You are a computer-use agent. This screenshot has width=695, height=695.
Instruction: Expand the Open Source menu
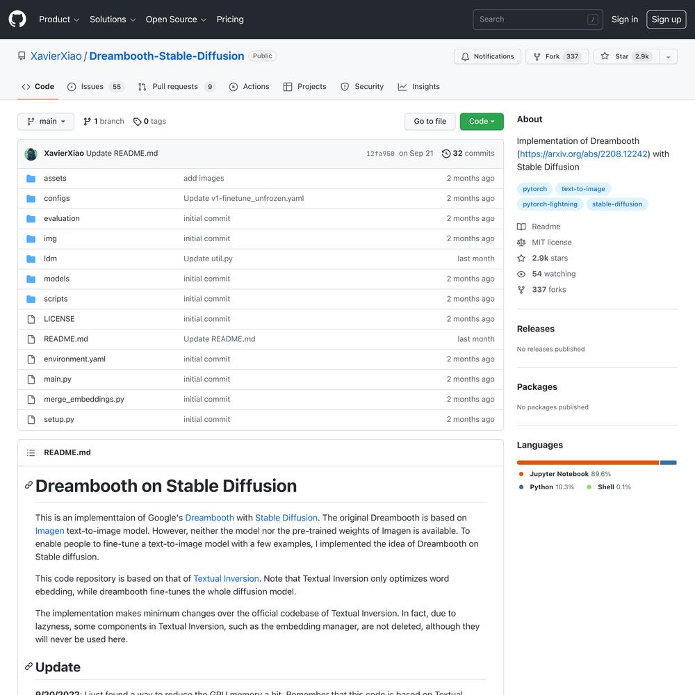(176, 19)
